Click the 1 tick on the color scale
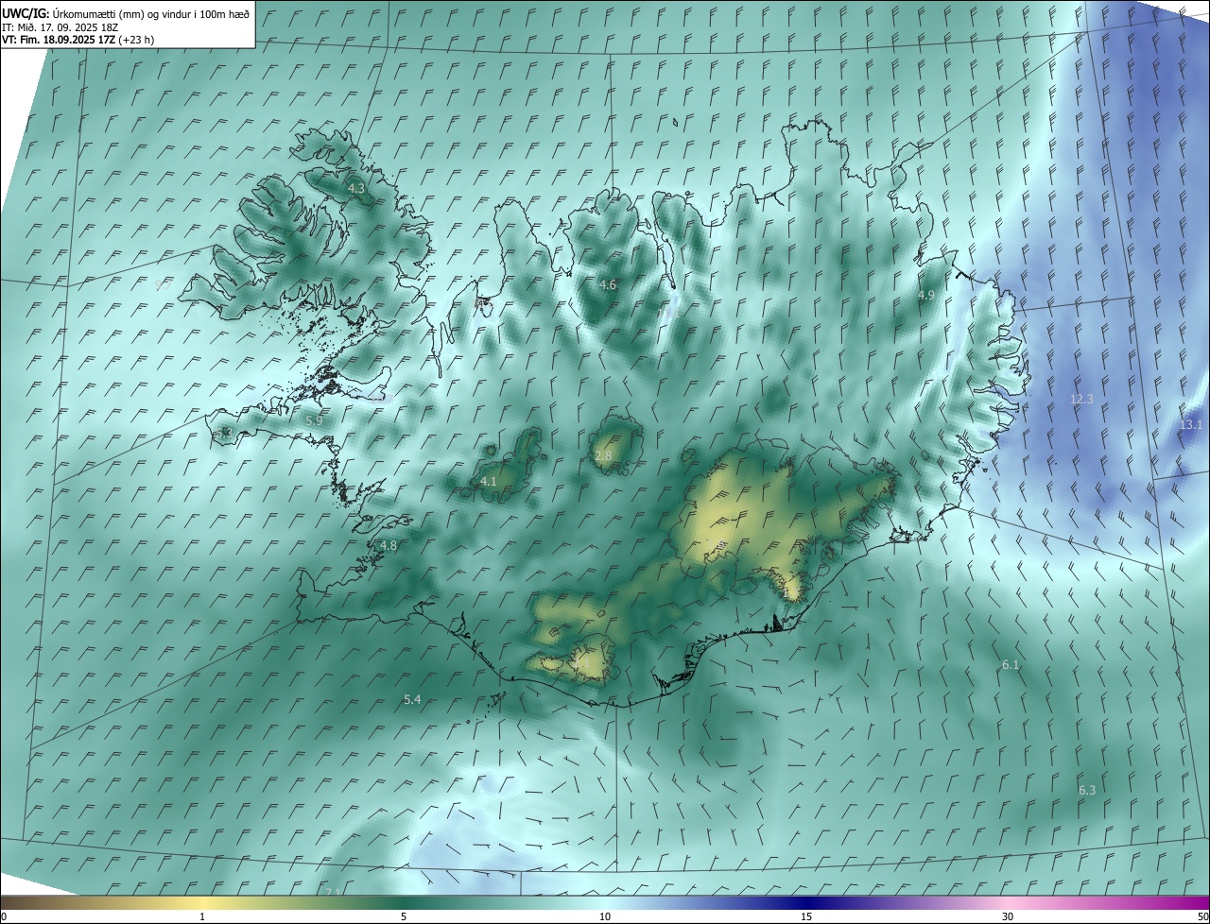The height and width of the screenshot is (924, 1210). point(202,916)
